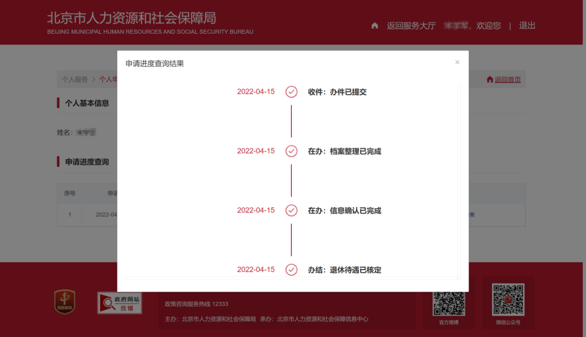Select the text 在办：信息确认已完成
586x337 pixels.
tap(344, 211)
